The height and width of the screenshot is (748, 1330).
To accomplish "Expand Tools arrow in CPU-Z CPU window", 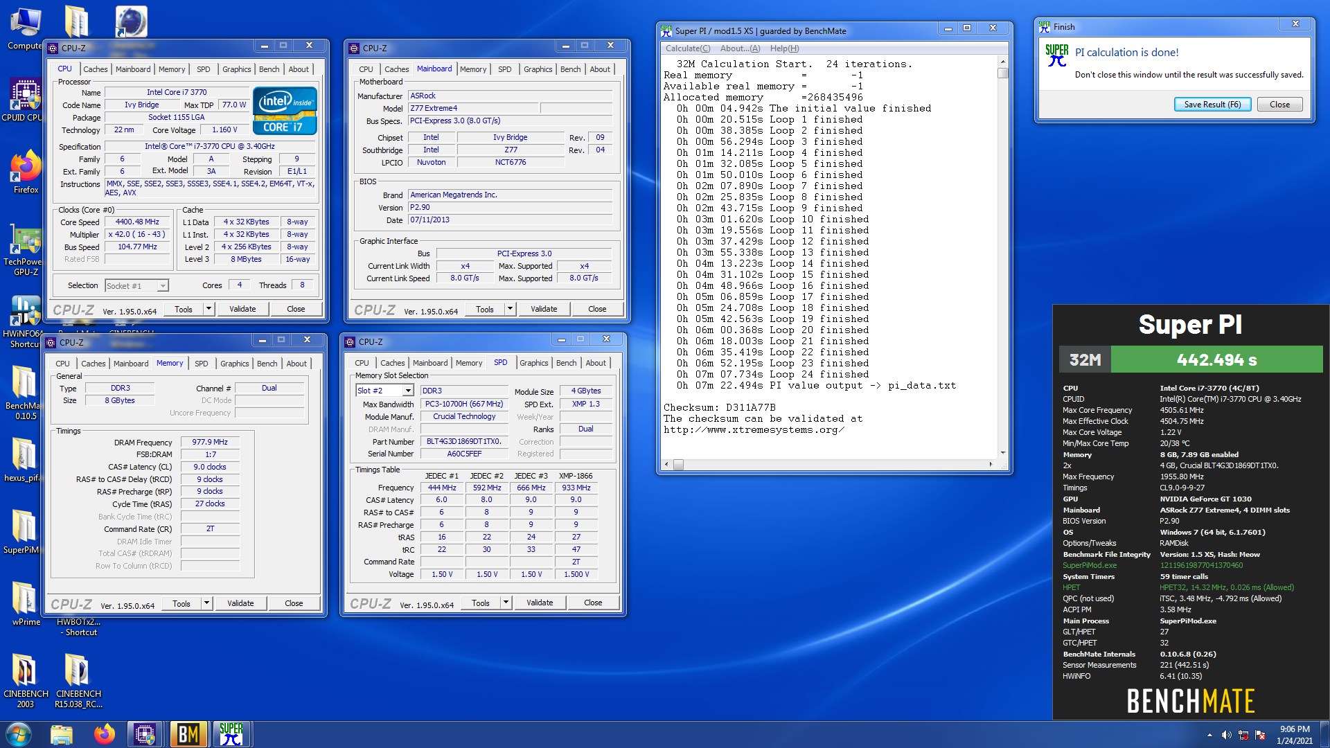I will click(x=209, y=309).
